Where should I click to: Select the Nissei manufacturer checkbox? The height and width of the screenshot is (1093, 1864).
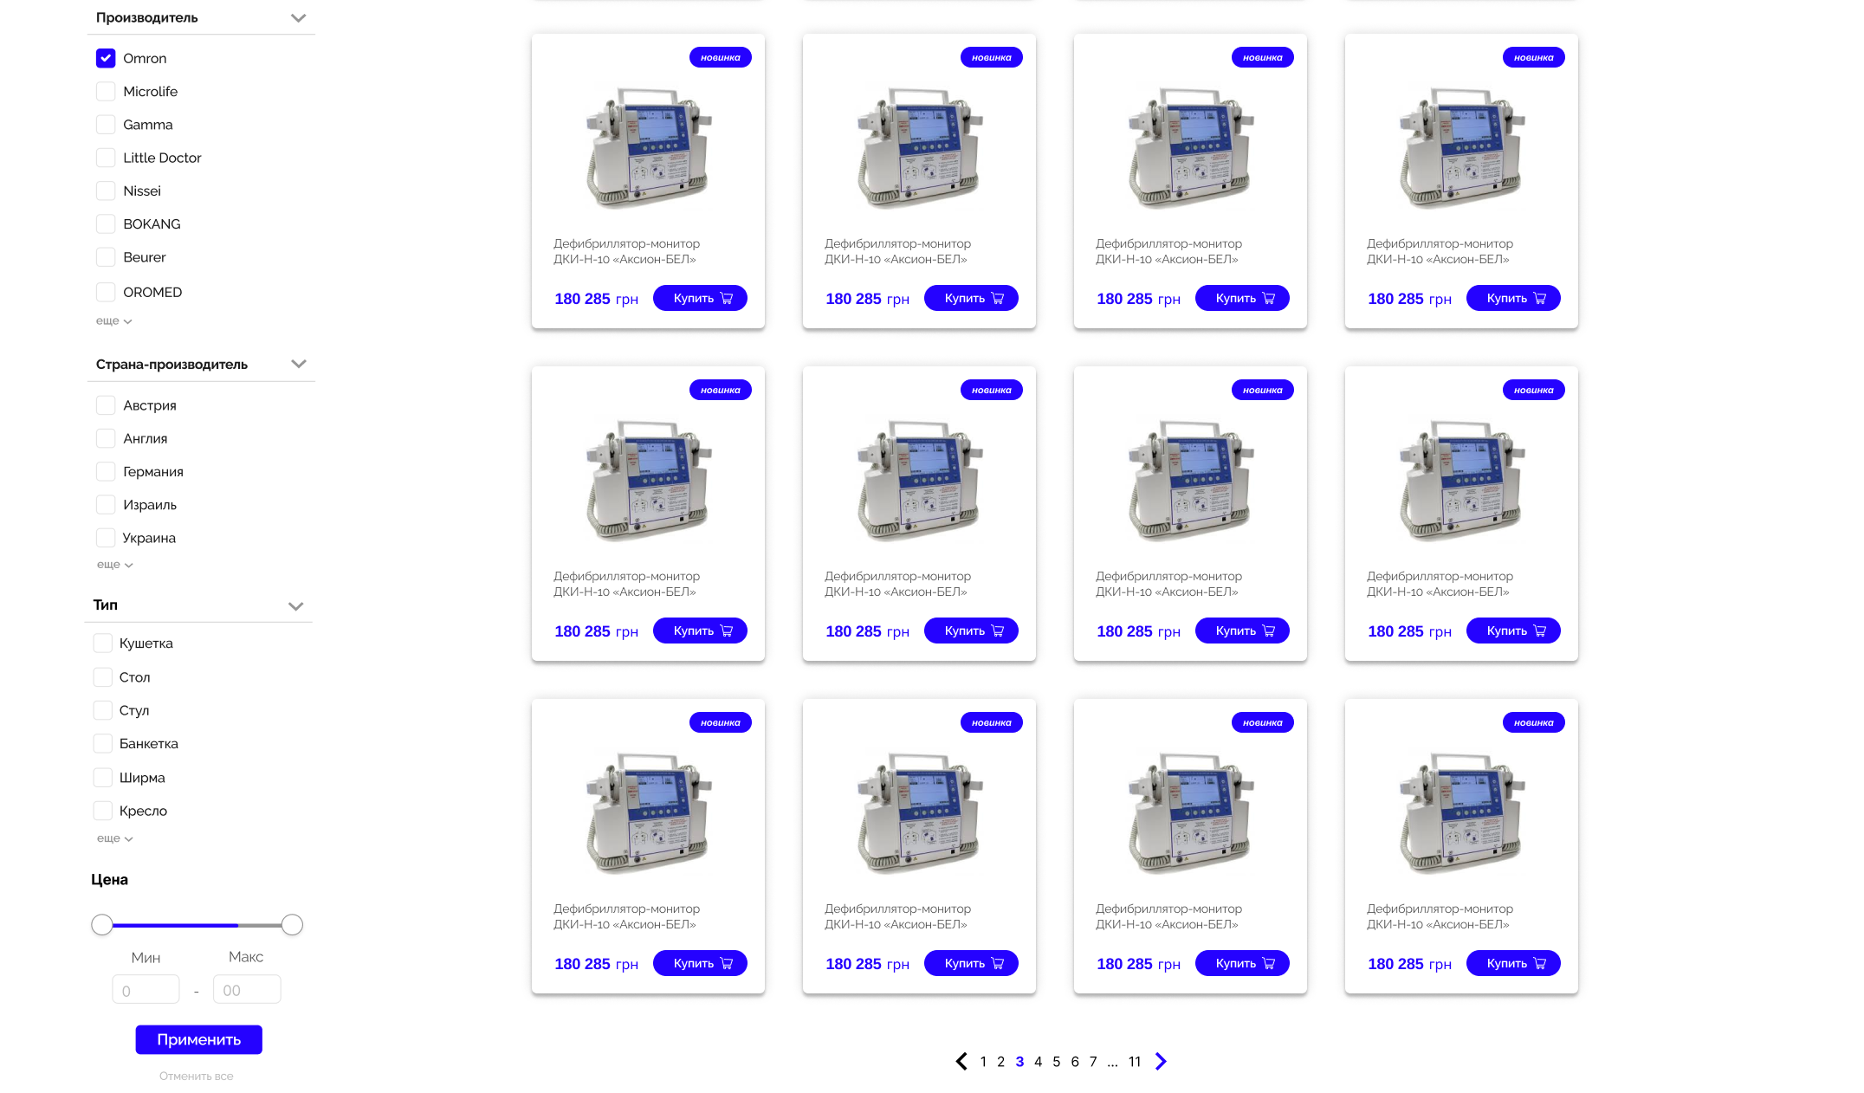coord(106,191)
